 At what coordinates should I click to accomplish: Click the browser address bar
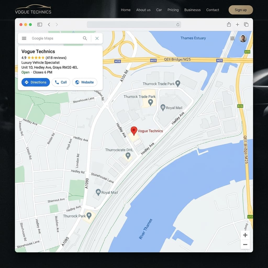134,25
